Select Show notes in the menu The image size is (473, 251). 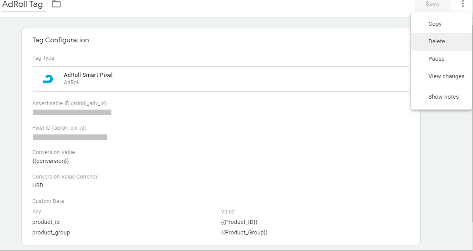click(x=443, y=97)
